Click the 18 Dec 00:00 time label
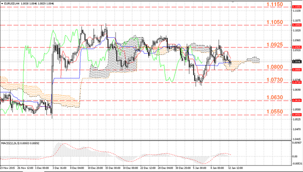The width and height of the screenshot is (303, 172). tap(130, 168)
